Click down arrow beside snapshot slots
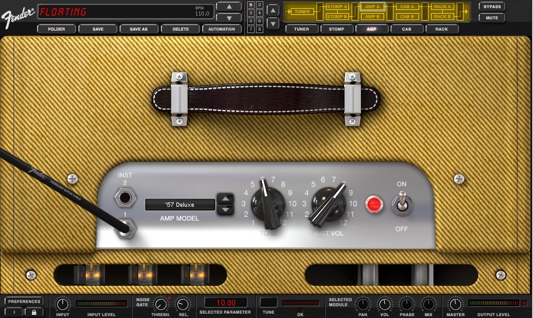 (273, 24)
